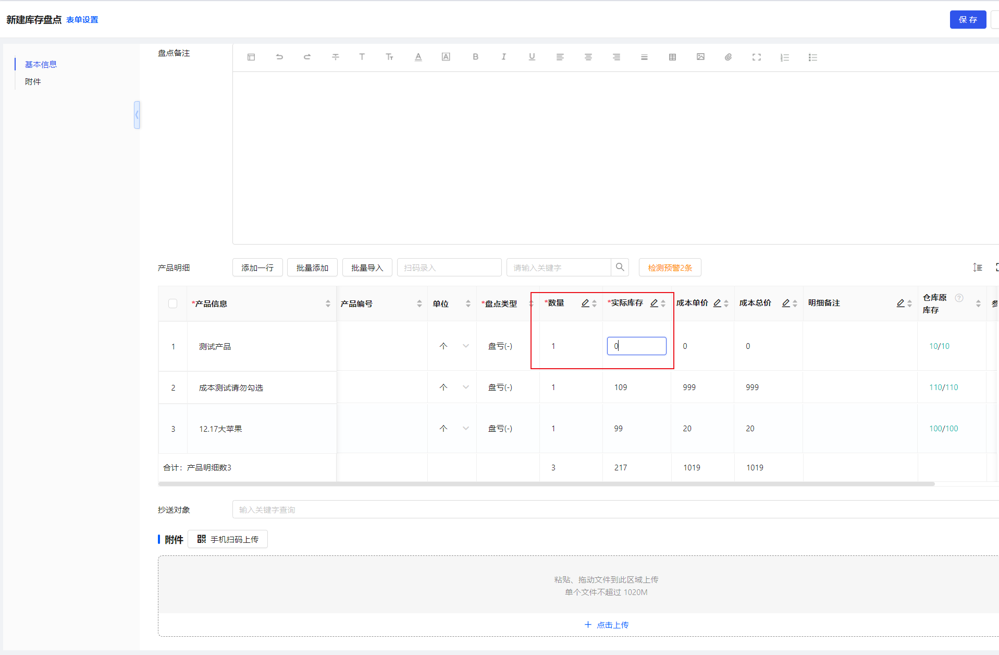Apply italic formatting in the editor
The height and width of the screenshot is (655, 999).
point(503,57)
